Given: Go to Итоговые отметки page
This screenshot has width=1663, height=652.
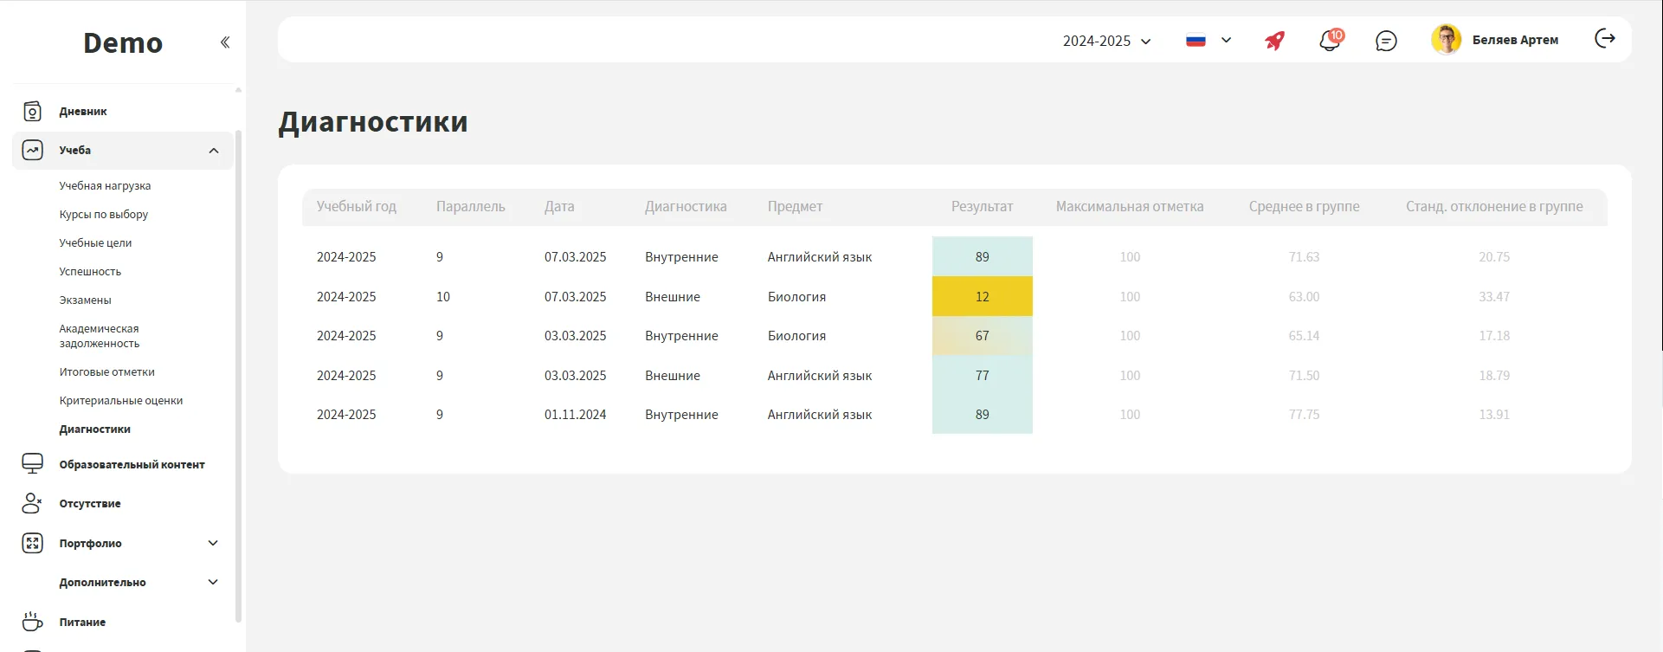Looking at the screenshot, I should point(106,371).
